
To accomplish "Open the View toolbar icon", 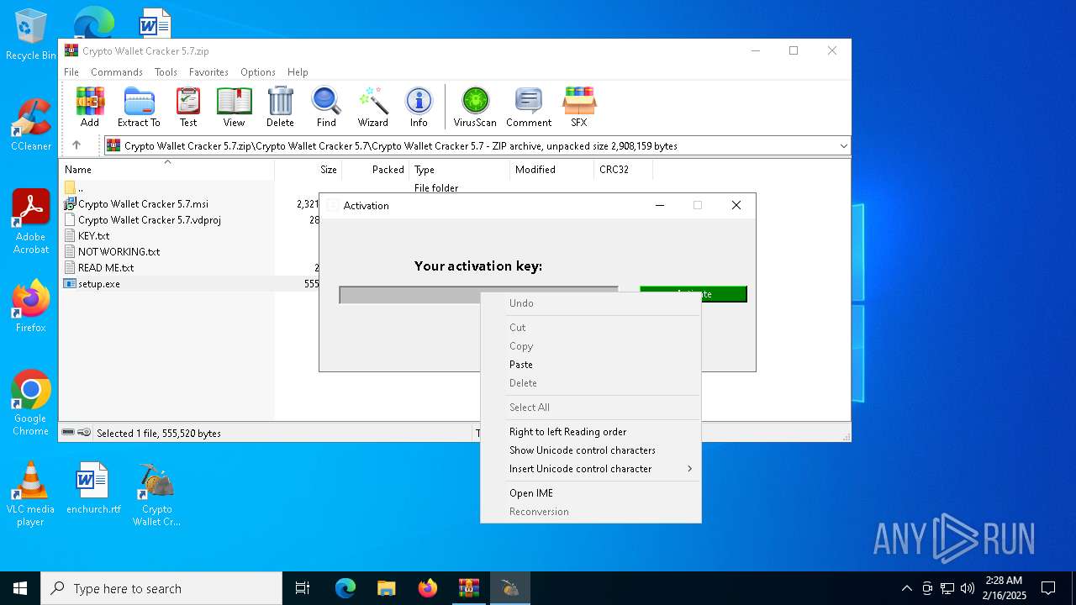I will pos(234,107).
